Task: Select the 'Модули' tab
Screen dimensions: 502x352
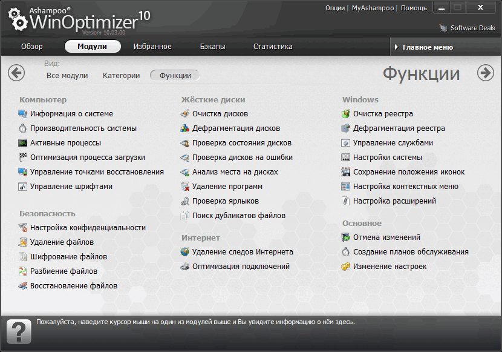Action: [x=93, y=47]
